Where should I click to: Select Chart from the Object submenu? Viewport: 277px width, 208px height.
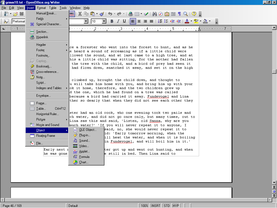coord(84,162)
